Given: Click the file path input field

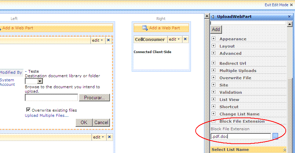Looking at the screenshot, I should tap(51, 98).
